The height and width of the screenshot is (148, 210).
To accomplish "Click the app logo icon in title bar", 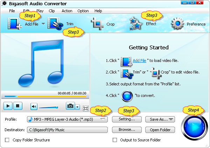I will pos(4,3).
